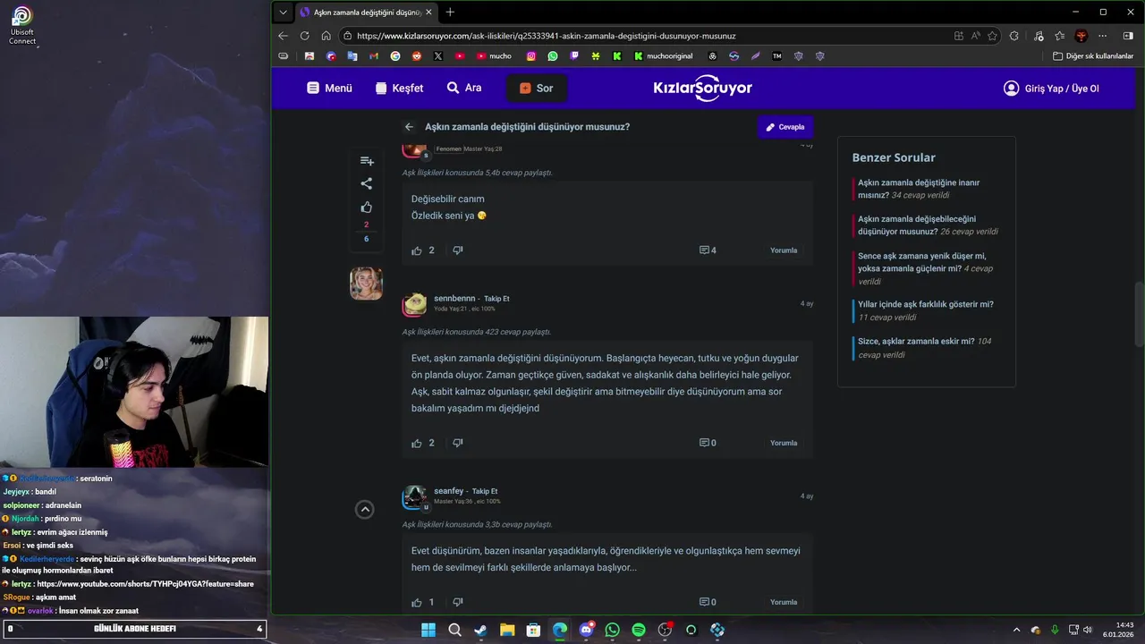Screen dimensions: 1145x644
Task: Click the browser home button
Action: (326, 36)
